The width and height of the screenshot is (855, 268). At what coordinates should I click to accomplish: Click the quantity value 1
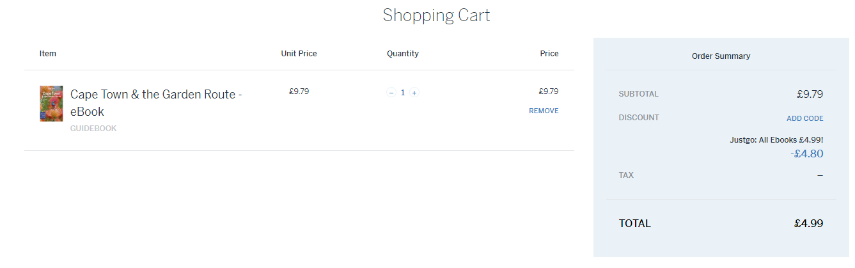tap(403, 93)
